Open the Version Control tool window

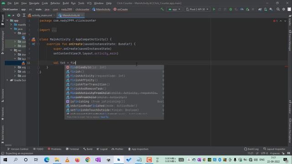[x=18, y=149]
